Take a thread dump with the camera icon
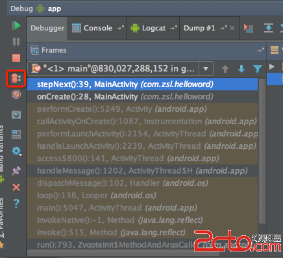The width and height of the screenshot is (283, 258). coord(16,114)
